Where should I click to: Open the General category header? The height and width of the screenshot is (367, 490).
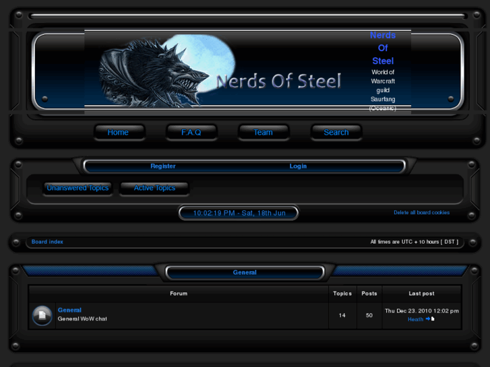[x=245, y=272]
